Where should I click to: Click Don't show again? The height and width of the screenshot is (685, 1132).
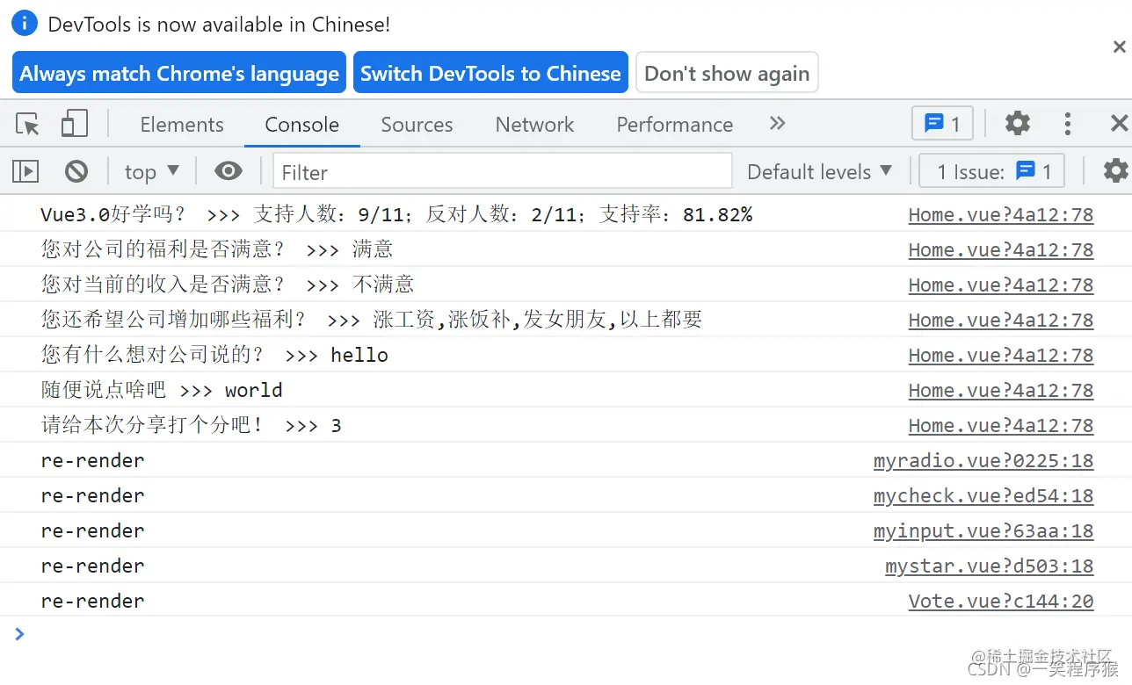[727, 74]
